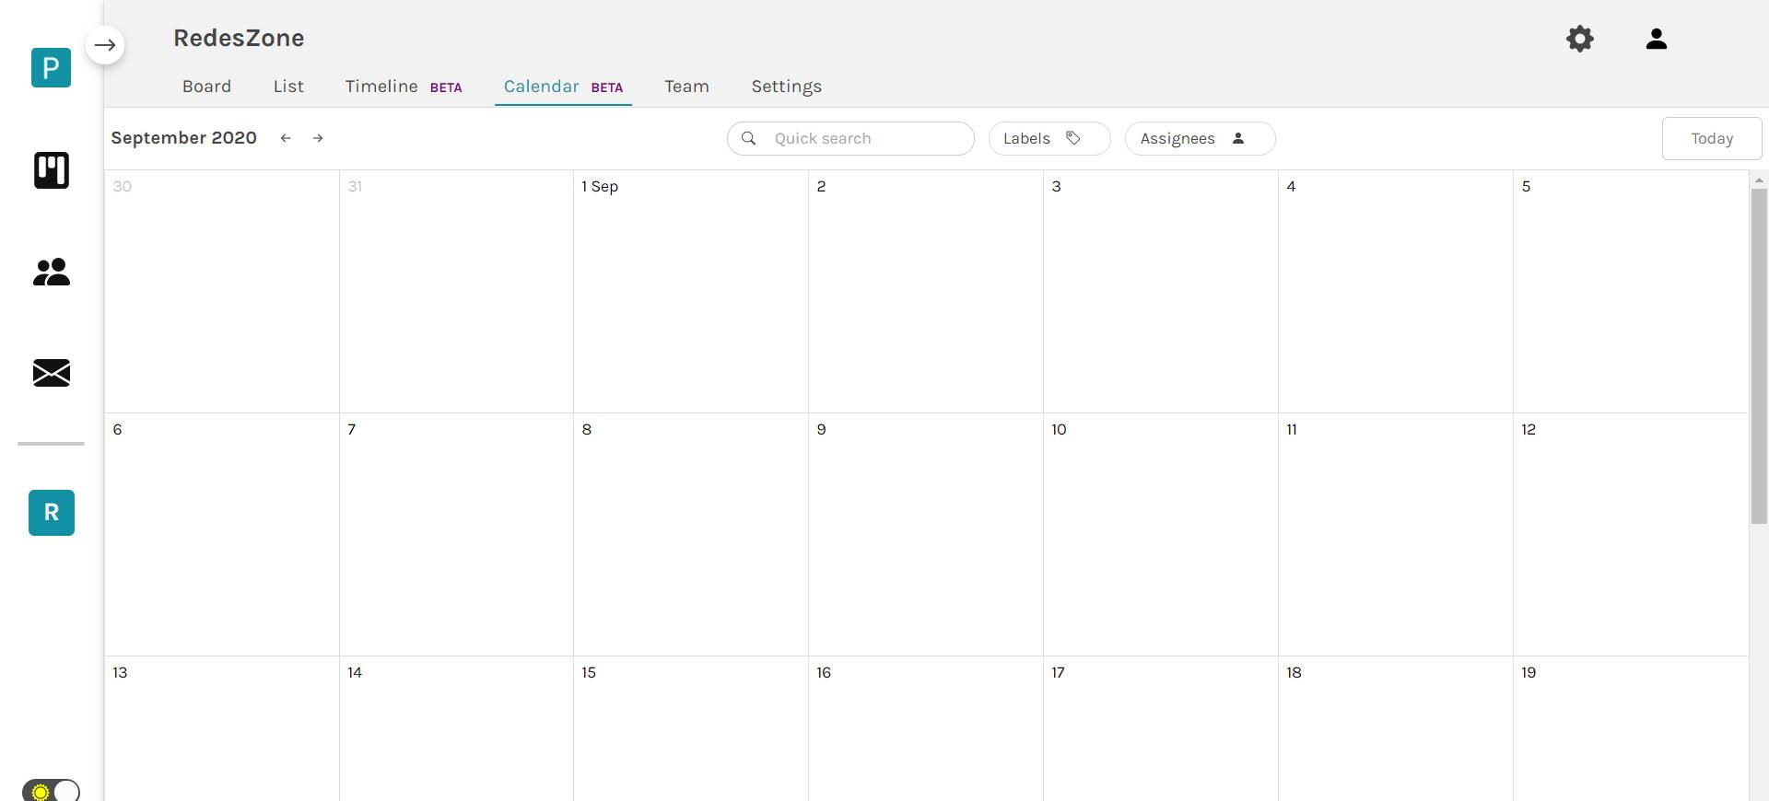Switch to the Timeline tab
The height and width of the screenshot is (801, 1769).
[381, 87]
